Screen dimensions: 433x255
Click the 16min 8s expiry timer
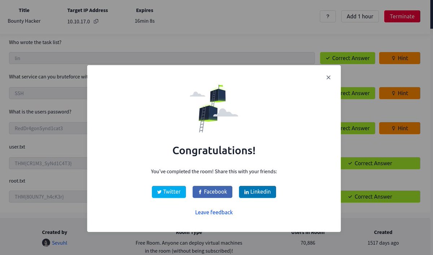click(145, 21)
